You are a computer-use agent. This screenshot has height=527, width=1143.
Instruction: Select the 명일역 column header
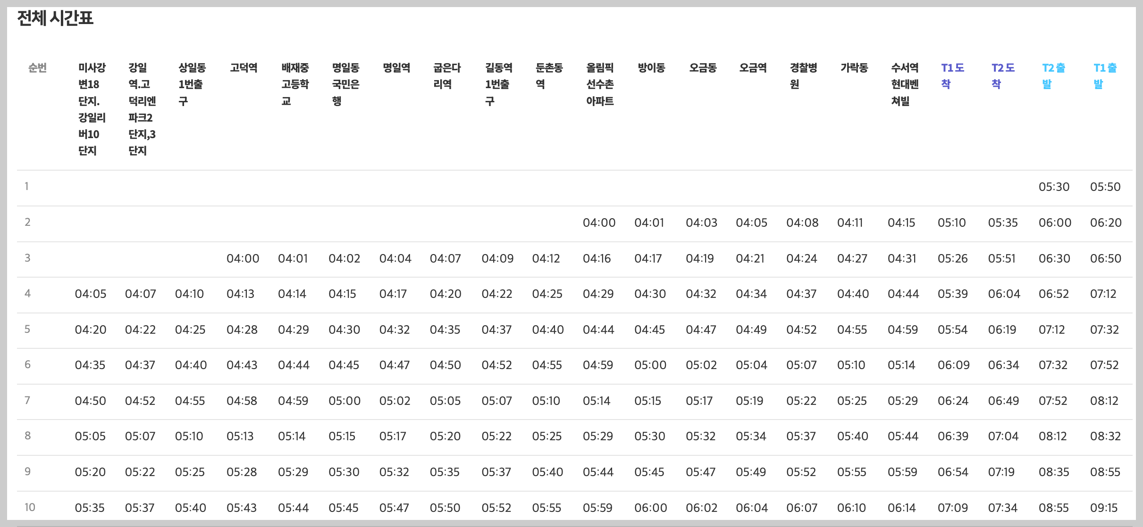tap(396, 68)
